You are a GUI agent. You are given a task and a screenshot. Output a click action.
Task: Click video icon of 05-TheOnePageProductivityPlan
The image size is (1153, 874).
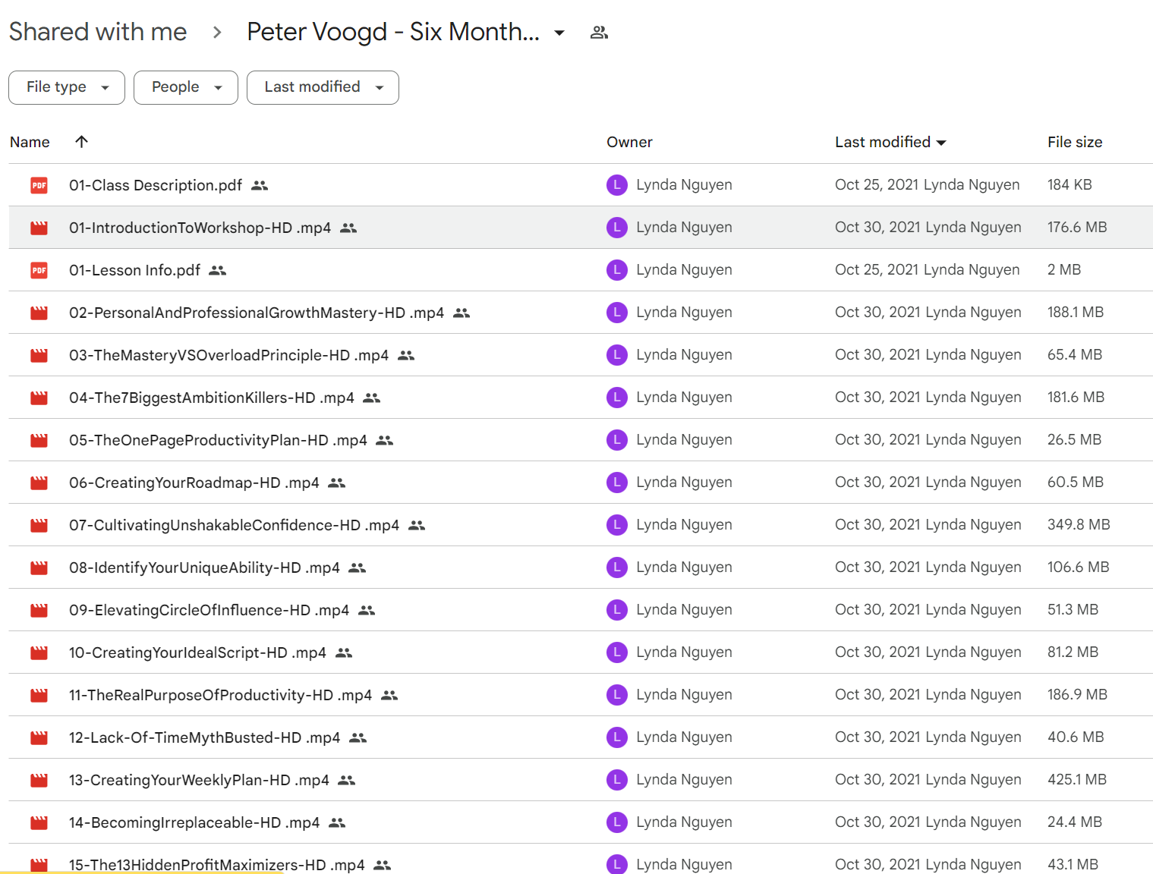39,440
